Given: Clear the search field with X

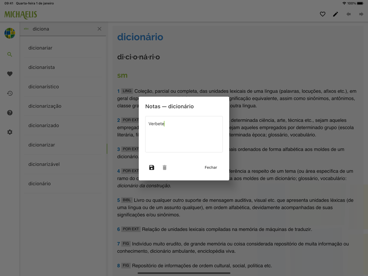Looking at the screenshot, I should click(x=99, y=29).
